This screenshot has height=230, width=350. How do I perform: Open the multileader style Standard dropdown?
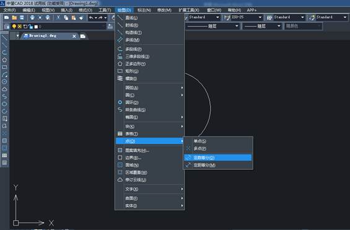(x=331, y=17)
